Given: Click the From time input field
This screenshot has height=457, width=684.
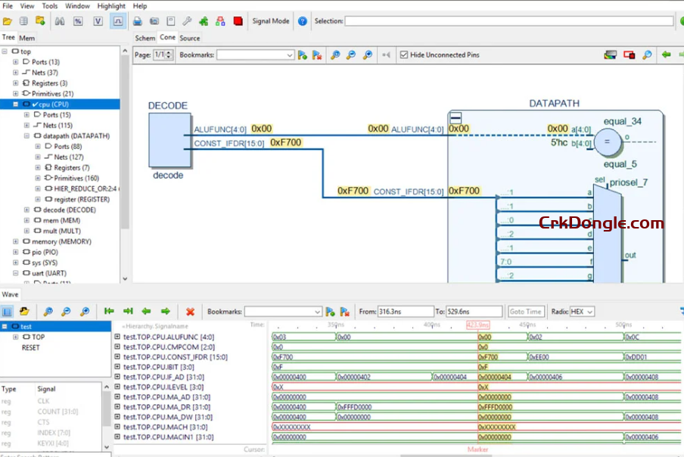Looking at the screenshot, I should pyautogui.click(x=407, y=310).
